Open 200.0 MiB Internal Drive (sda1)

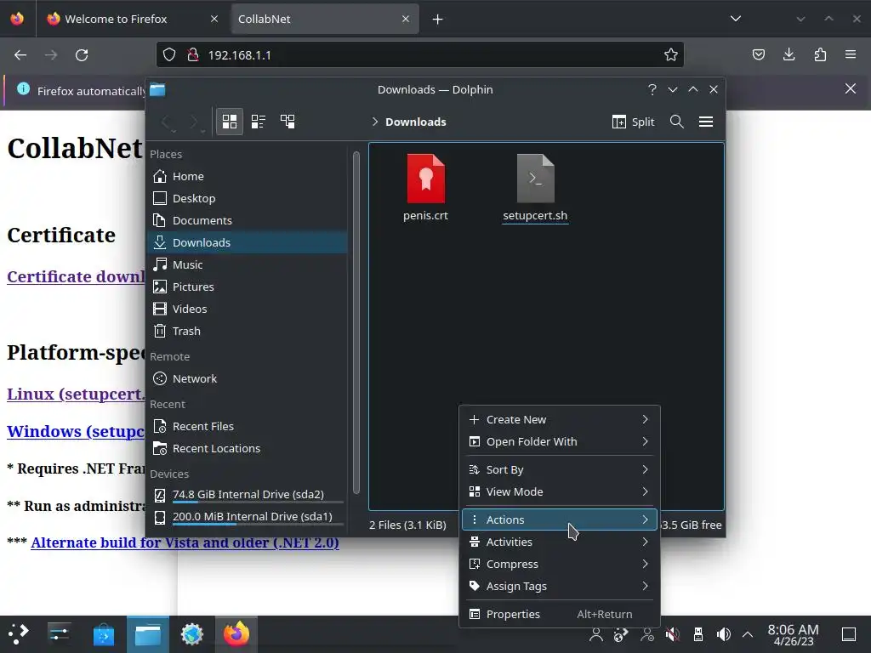[x=248, y=516]
